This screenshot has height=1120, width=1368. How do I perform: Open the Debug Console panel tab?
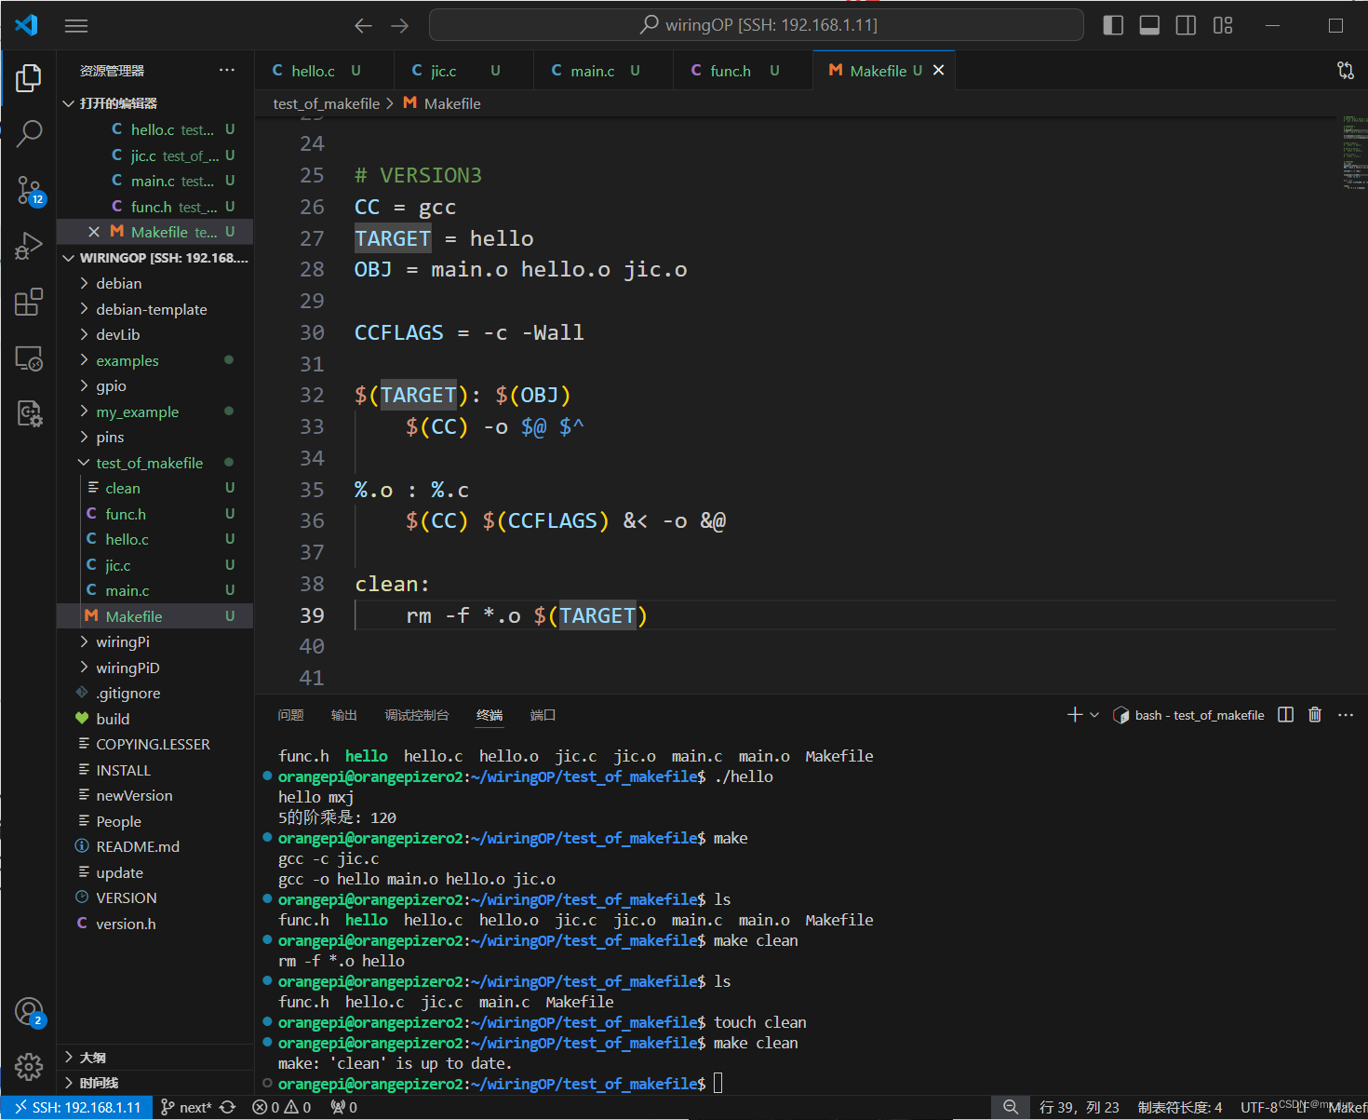click(416, 715)
